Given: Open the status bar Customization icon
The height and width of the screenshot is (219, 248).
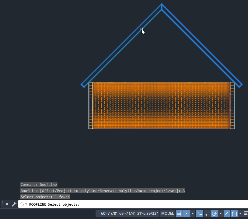Looking at the screenshot, I should coord(246,214).
